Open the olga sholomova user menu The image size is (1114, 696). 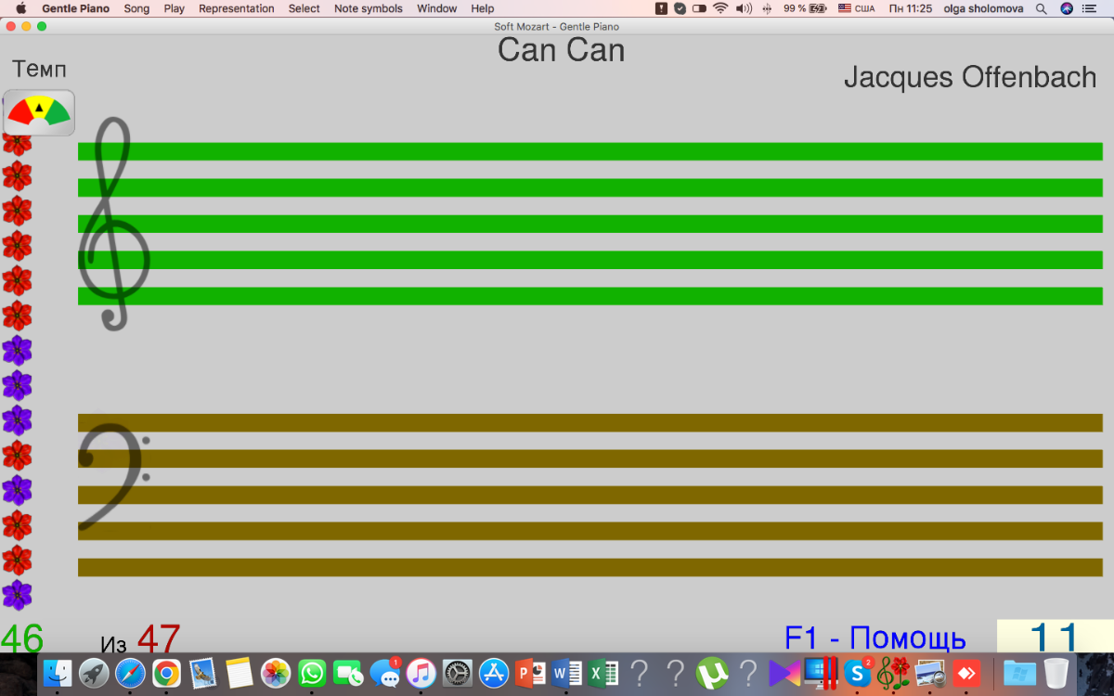click(x=983, y=8)
